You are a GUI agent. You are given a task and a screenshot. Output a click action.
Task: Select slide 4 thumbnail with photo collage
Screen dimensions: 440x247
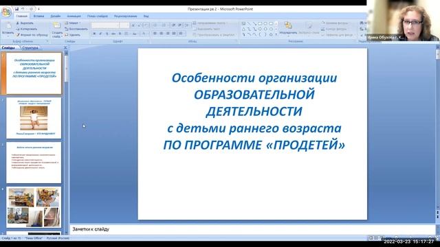[x=34, y=207]
